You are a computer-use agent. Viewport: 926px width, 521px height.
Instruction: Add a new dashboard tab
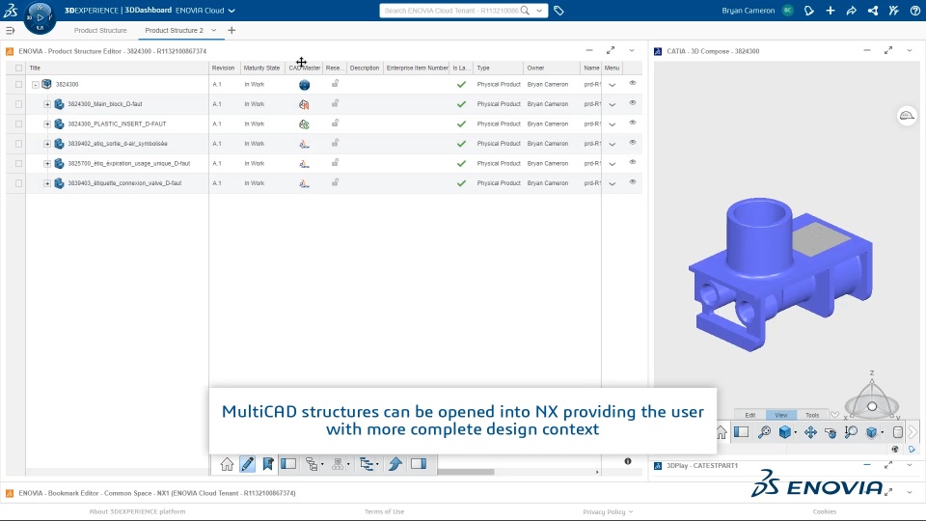[231, 30]
